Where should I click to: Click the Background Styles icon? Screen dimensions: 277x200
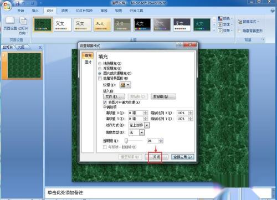click(240, 22)
